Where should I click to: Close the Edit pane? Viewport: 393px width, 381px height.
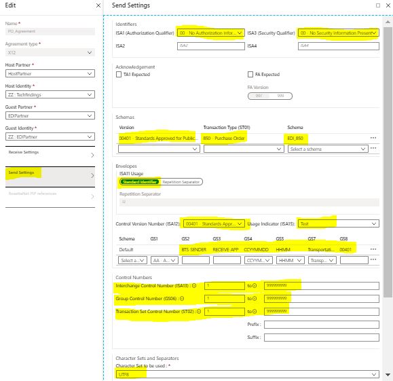98,5
